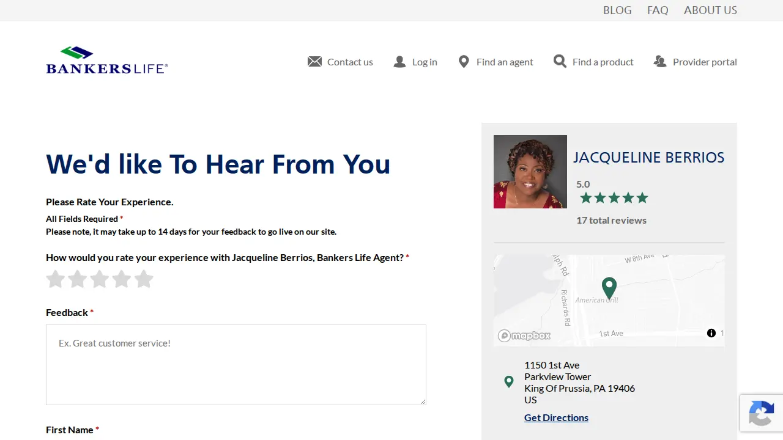
Task: Select the fourth rating star
Action: point(122,279)
